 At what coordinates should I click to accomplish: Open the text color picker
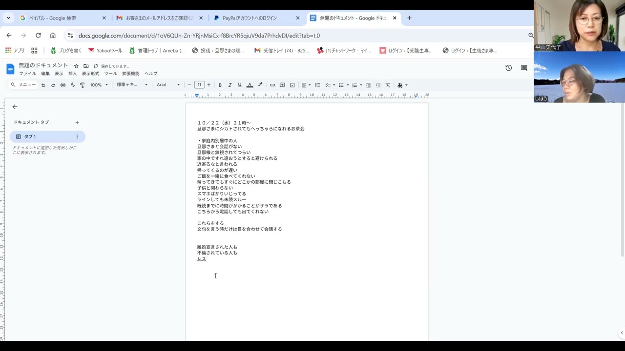pos(250,85)
